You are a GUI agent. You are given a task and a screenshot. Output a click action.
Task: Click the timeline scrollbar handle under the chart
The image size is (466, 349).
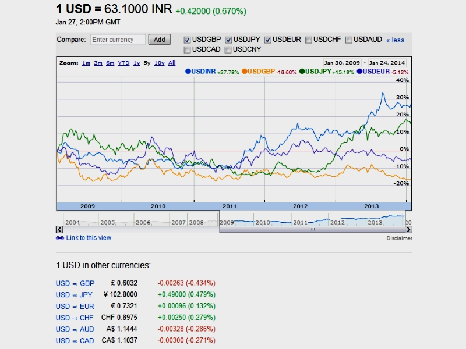coord(312,229)
